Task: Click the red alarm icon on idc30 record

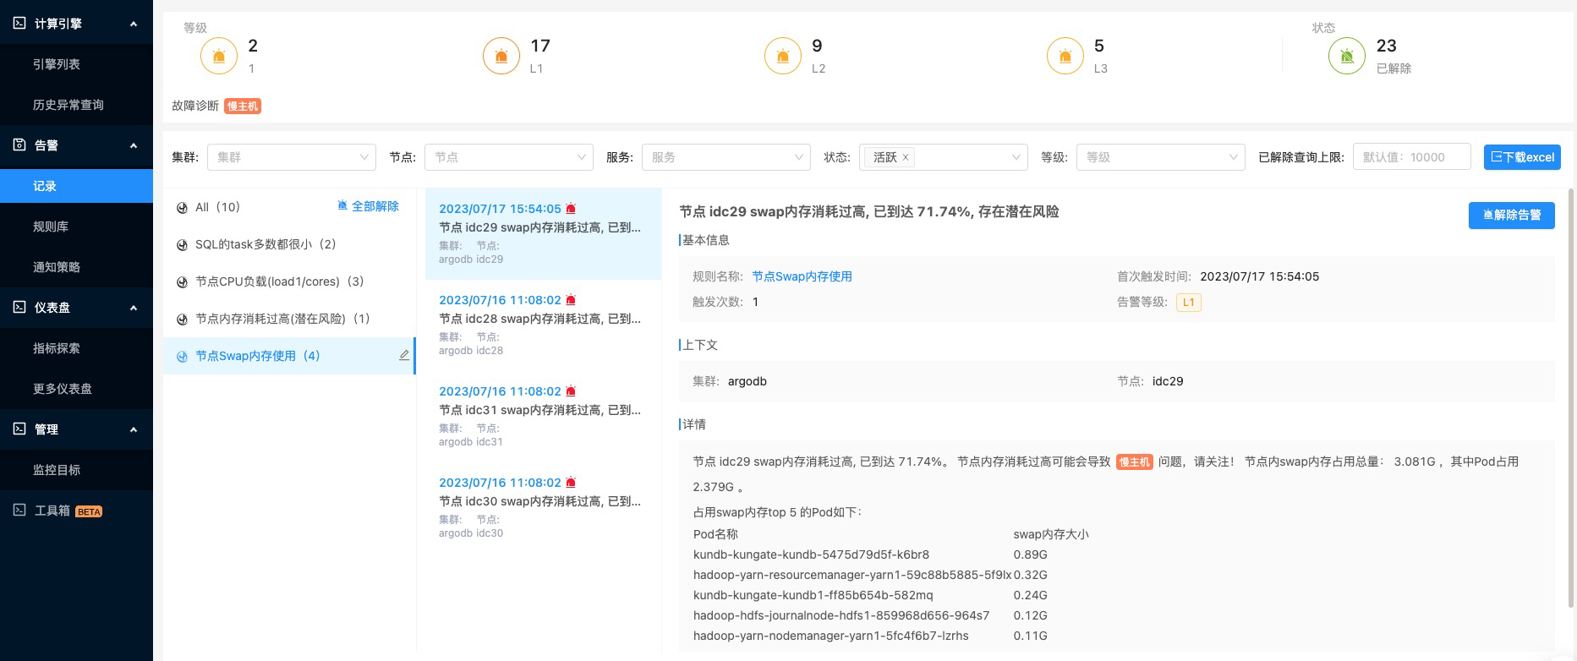Action: (571, 483)
